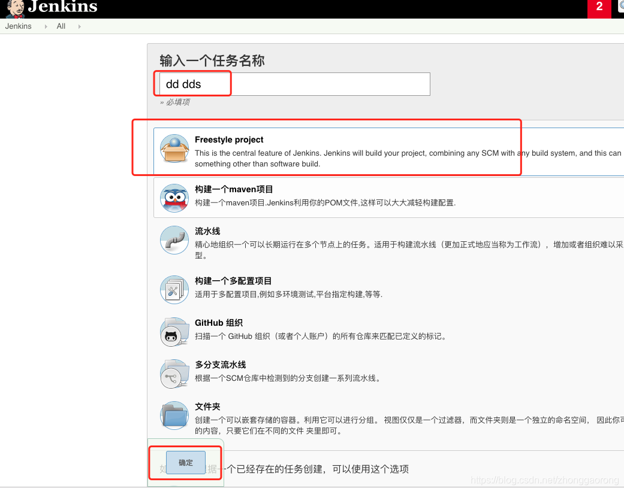Click the multi-configuration project icon
The width and height of the screenshot is (624, 491).
[174, 289]
